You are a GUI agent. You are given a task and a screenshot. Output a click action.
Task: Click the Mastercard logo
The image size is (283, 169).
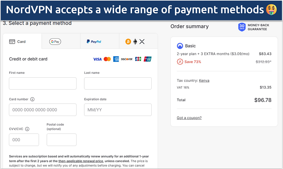107,59
